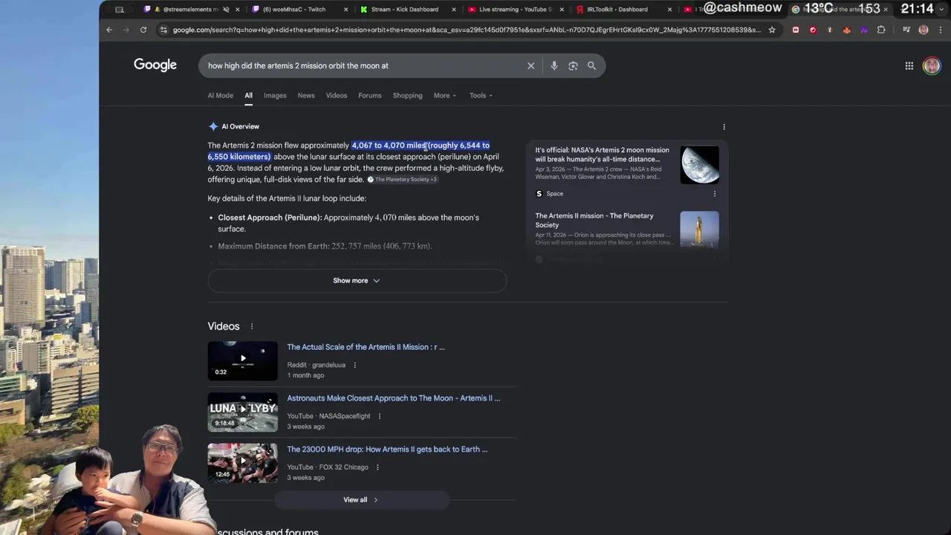The image size is (951, 535).
Task: Open site information icon in address bar
Action: click(163, 30)
